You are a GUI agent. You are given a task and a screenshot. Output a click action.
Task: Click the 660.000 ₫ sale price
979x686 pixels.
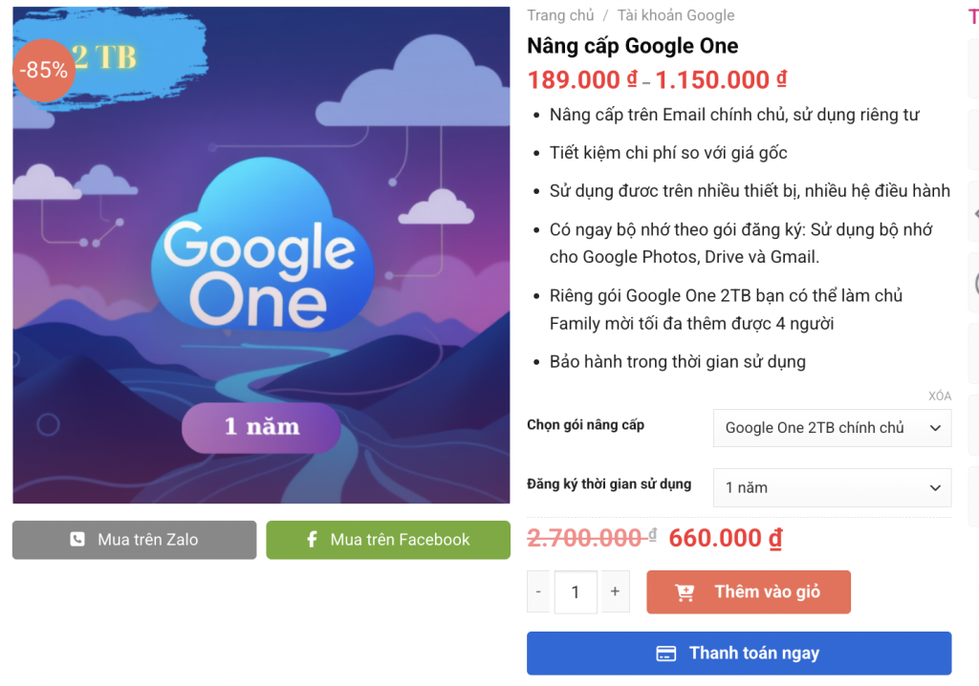(x=725, y=539)
